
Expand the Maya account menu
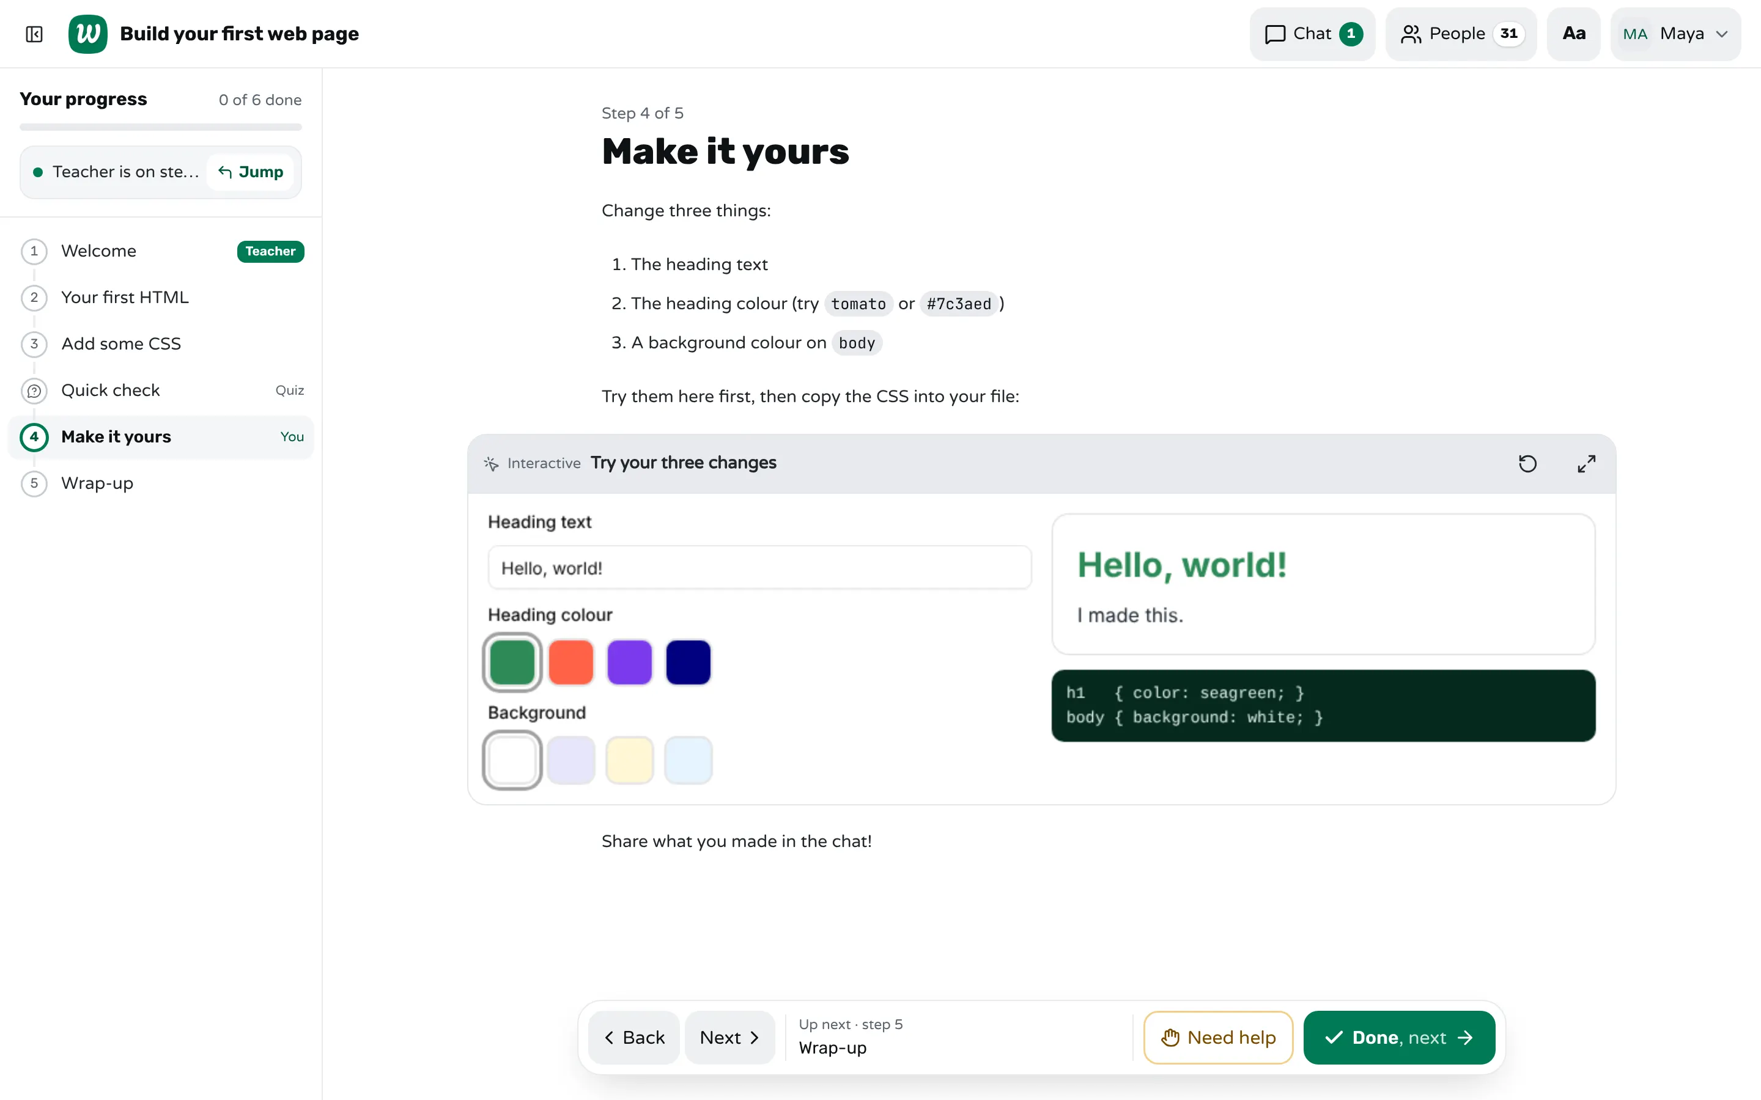pyautogui.click(x=1675, y=34)
